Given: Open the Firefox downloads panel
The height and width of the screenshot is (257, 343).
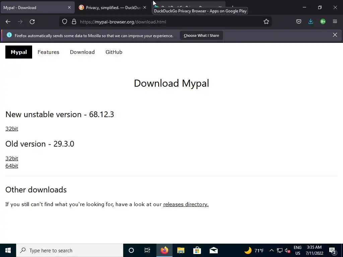Looking at the screenshot, I should click(x=311, y=22).
